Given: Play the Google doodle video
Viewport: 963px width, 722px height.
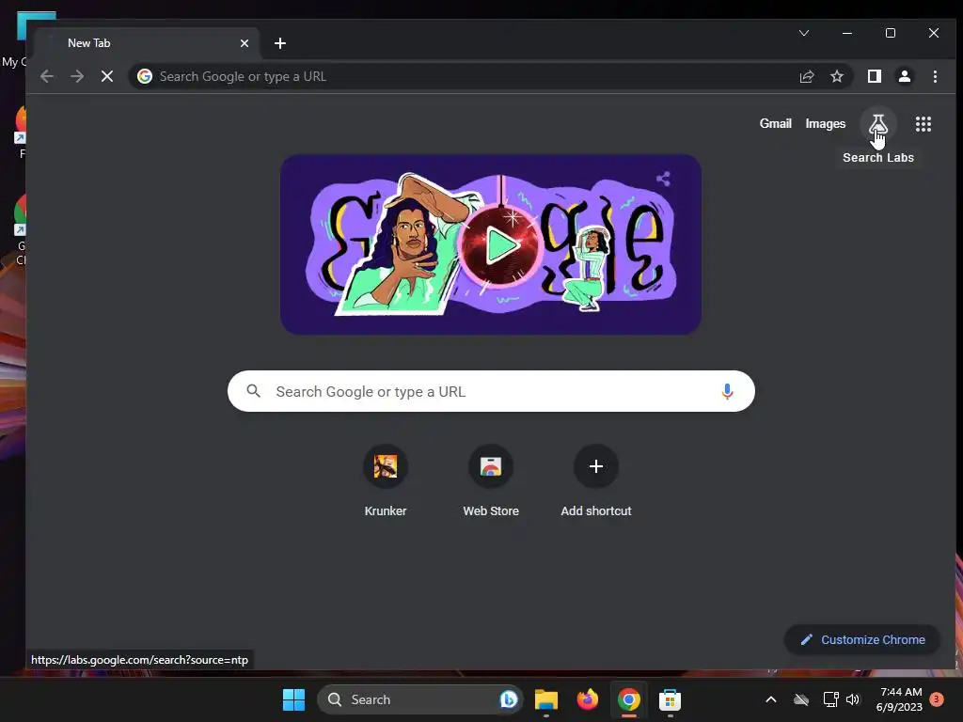Looking at the screenshot, I should tap(502, 246).
